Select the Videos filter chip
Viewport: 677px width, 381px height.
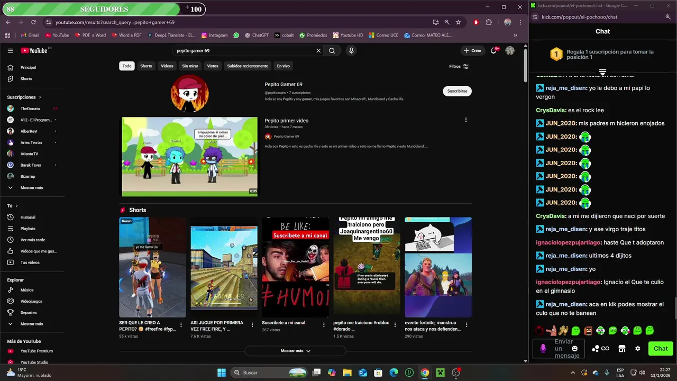(x=167, y=66)
